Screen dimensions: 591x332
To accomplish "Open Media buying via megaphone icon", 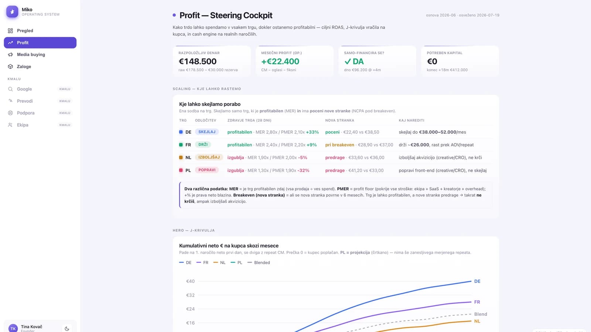I will [10, 55].
